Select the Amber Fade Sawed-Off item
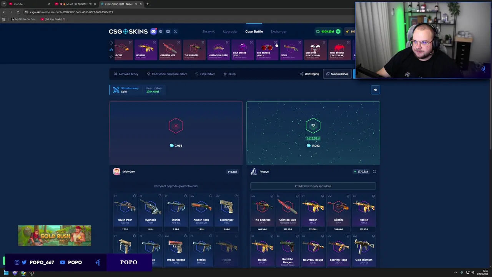Image resolution: width=492 pixels, height=277 pixels. 201,213
